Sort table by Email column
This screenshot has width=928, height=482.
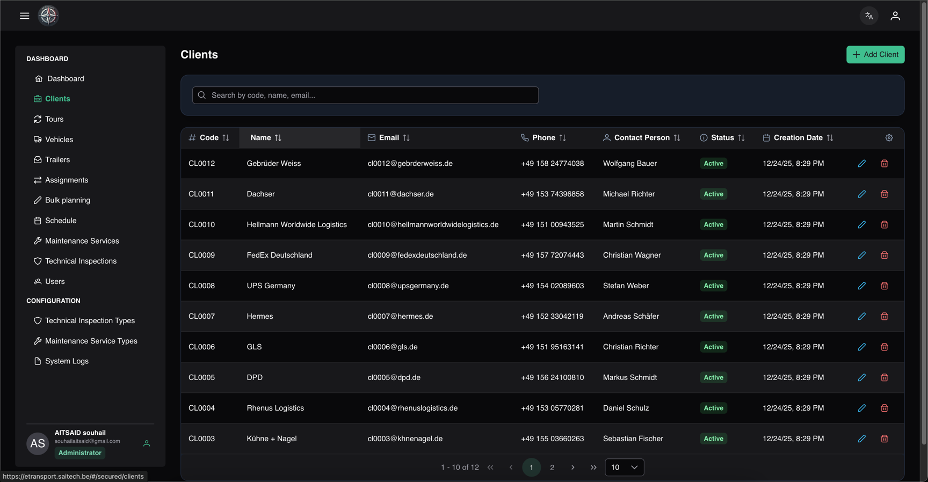406,138
